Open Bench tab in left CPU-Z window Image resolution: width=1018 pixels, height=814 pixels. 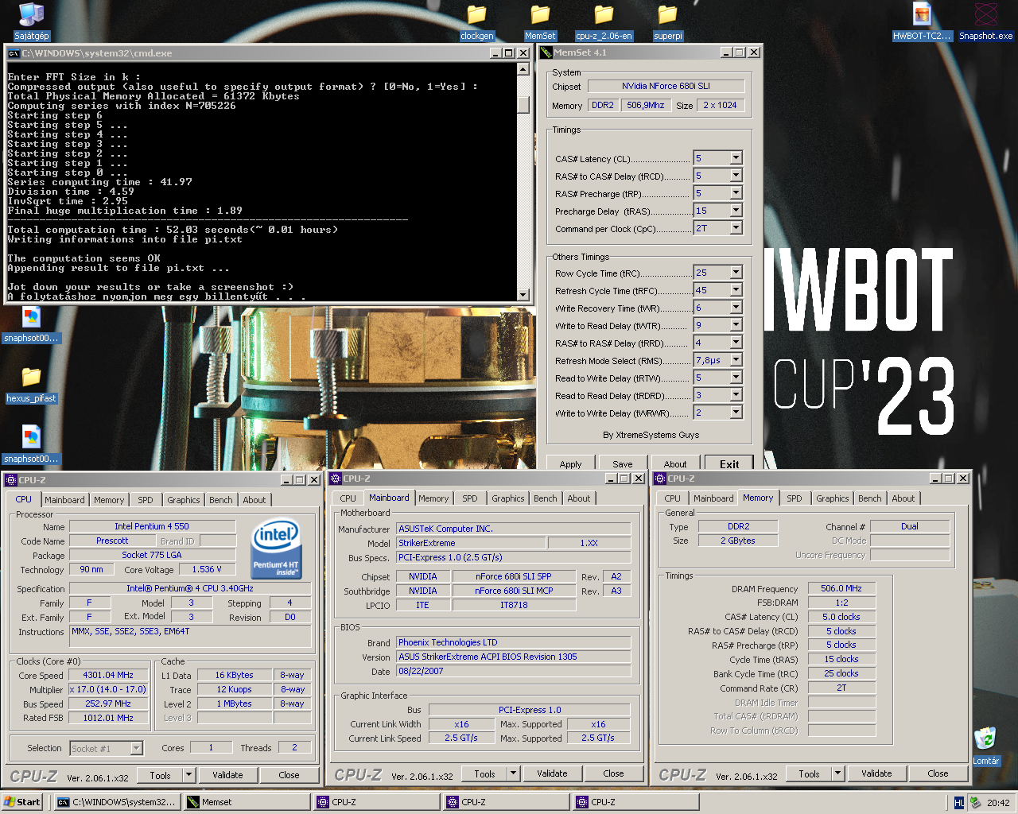[x=221, y=500]
